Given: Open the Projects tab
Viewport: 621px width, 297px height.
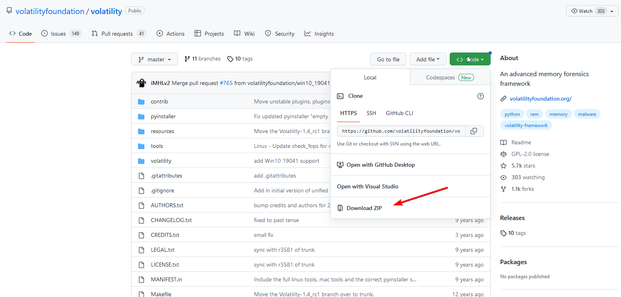Looking at the screenshot, I should 209,34.
